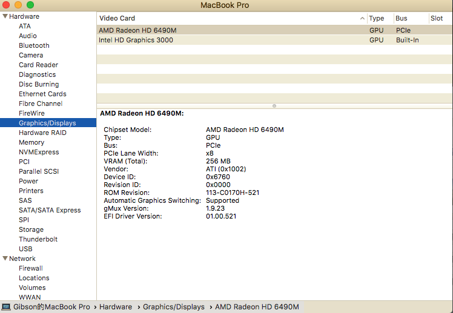Click the Vendor value ATI (0x1002)
Screen dimensions: 453x313
[x=226, y=169]
